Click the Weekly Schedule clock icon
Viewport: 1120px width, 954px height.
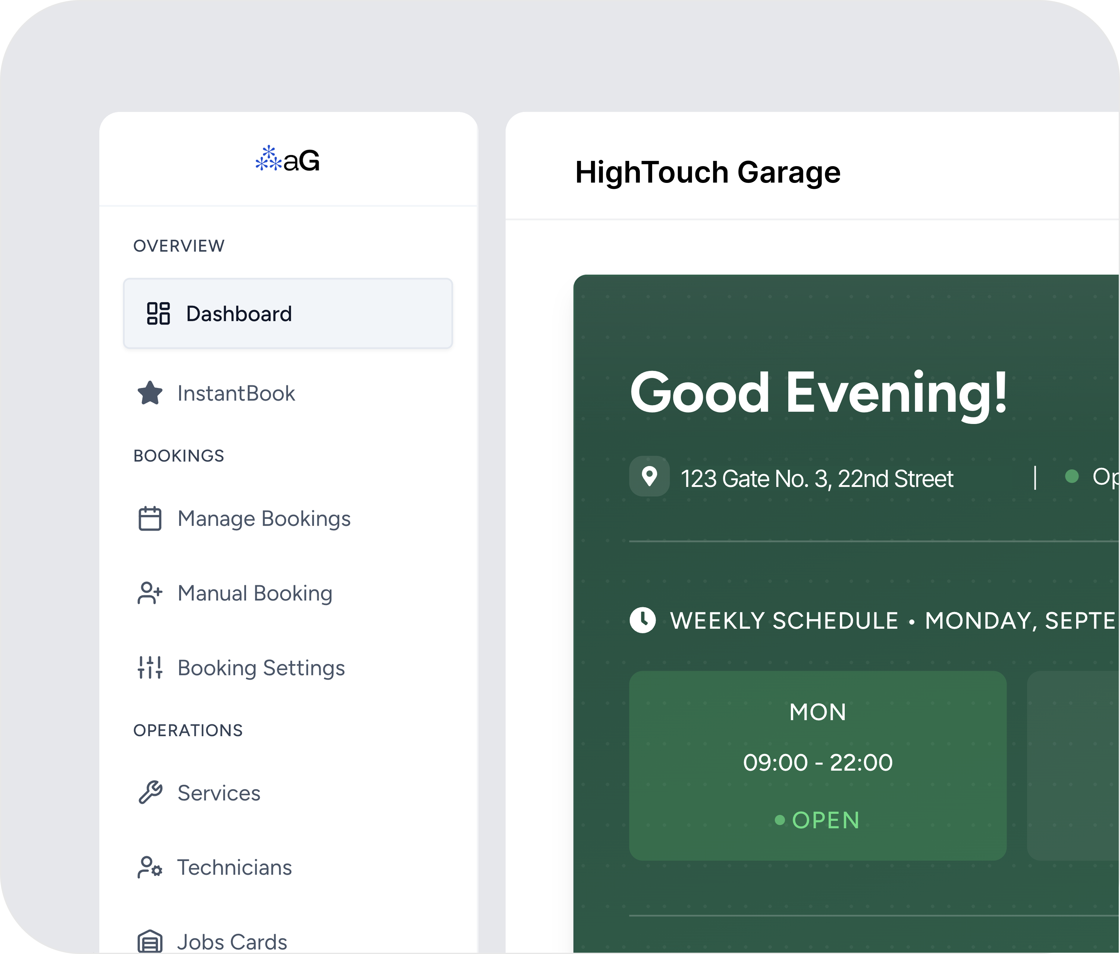pos(643,620)
